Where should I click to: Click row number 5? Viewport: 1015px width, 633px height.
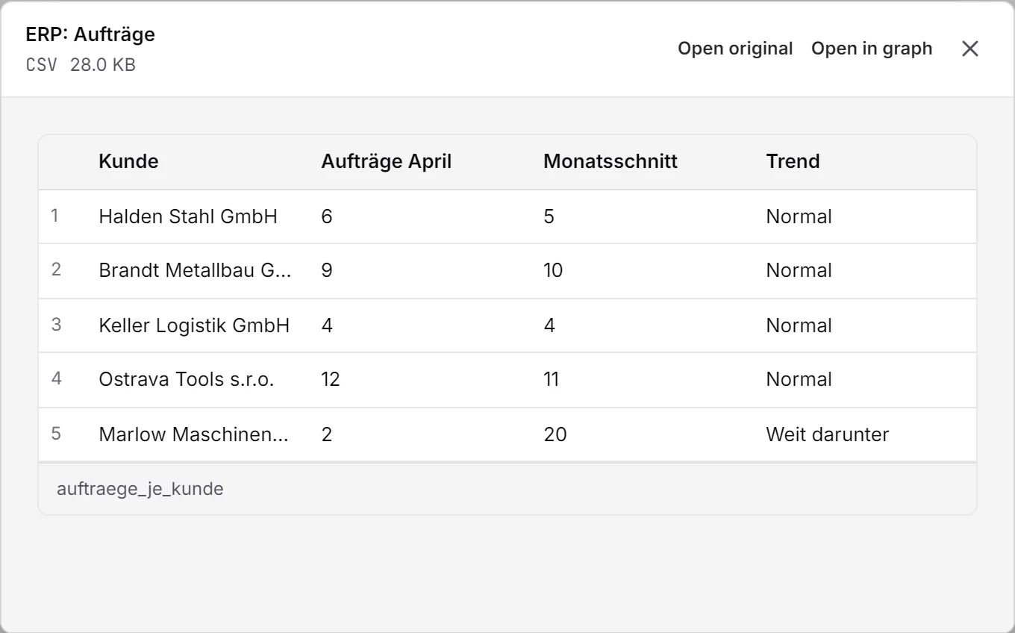pyautogui.click(x=56, y=434)
